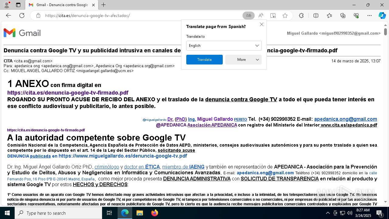Open the Ing. link in signature

192,119
